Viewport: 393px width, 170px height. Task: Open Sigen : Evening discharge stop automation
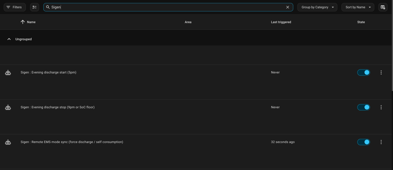coord(57,107)
